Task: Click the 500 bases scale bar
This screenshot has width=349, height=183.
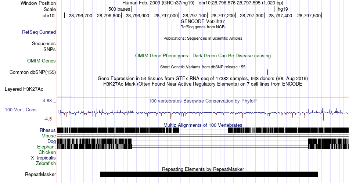Action: (203, 9)
